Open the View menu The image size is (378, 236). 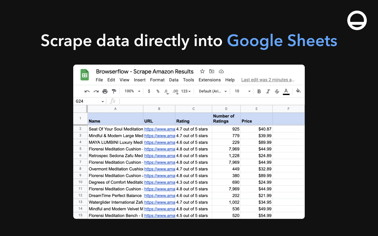[124, 80]
